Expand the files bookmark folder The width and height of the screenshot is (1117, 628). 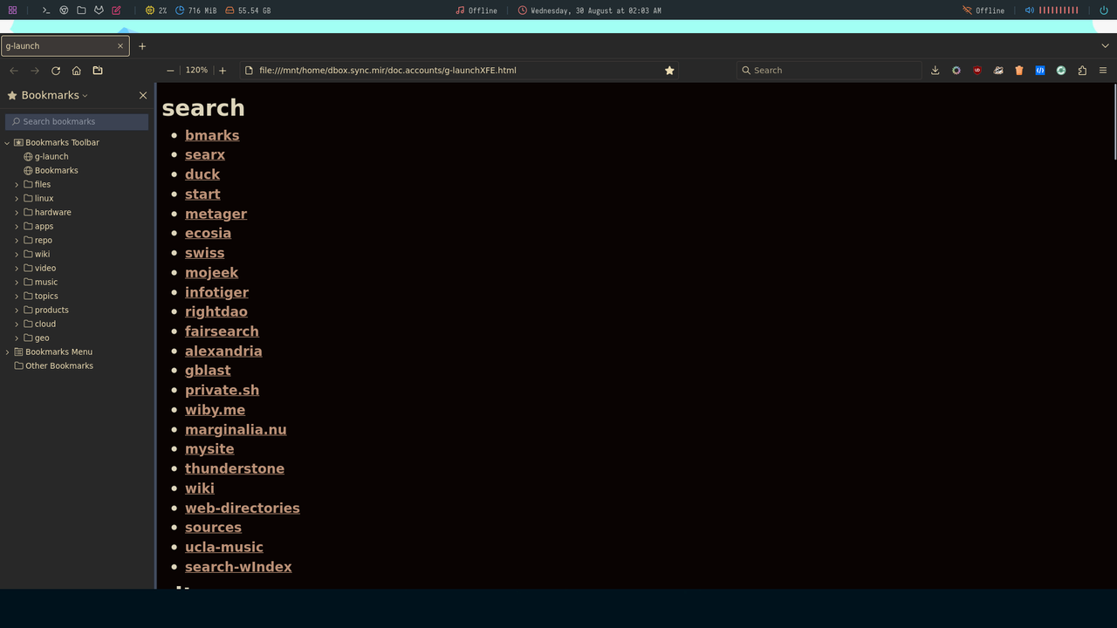pos(17,184)
